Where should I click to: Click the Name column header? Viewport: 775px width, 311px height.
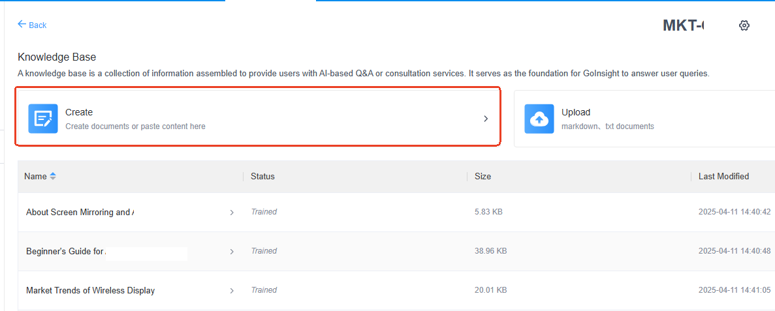tap(36, 176)
